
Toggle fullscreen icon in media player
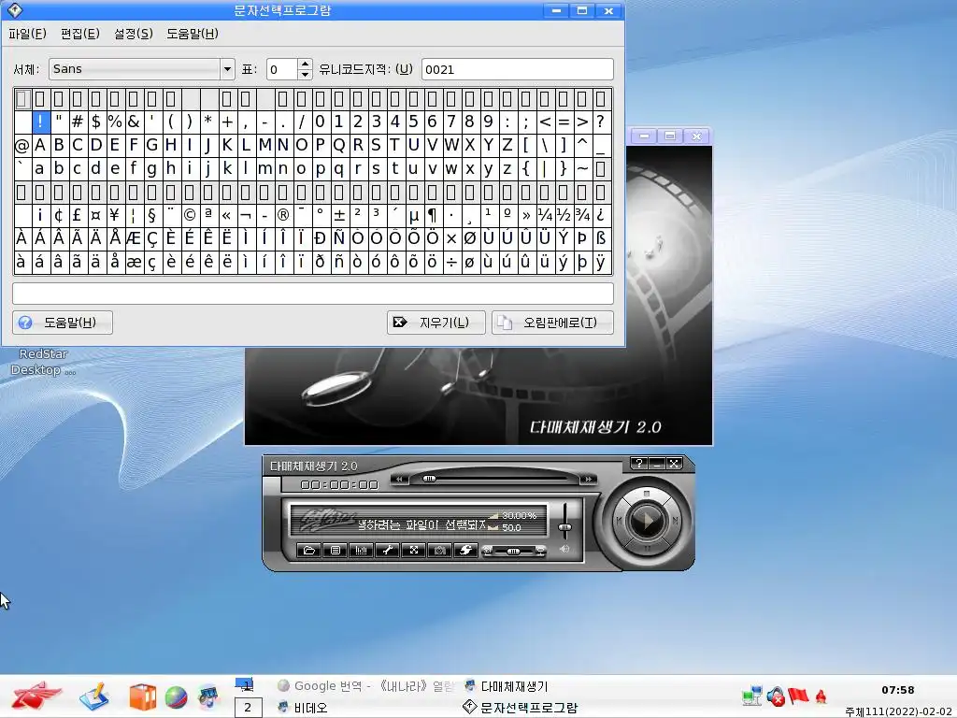coord(414,550)
